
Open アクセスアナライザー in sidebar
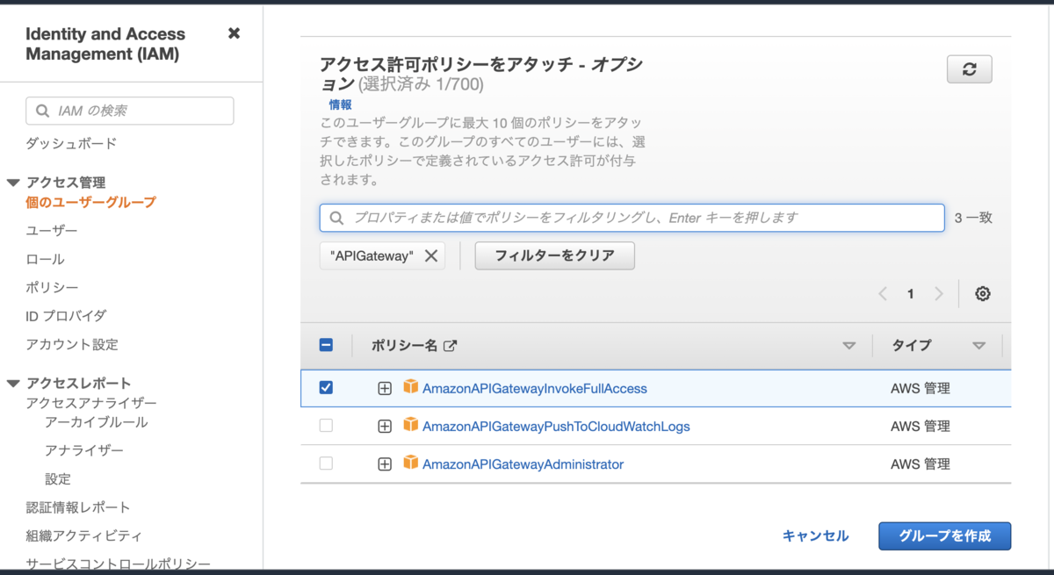pos(91,403)
